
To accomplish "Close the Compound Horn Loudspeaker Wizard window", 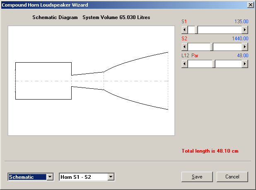I will (x=251, y=5).
